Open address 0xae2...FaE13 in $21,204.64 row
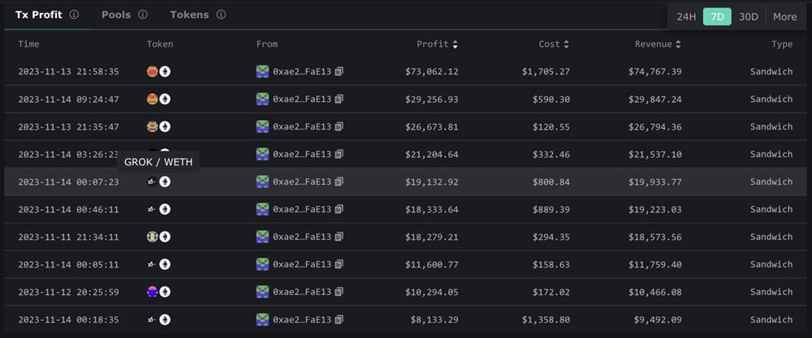This screenshot has width=812, height=338. [x=302, y=154]
